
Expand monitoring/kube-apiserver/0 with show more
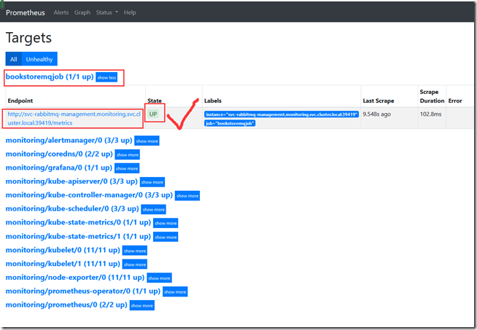click(152, 182)
